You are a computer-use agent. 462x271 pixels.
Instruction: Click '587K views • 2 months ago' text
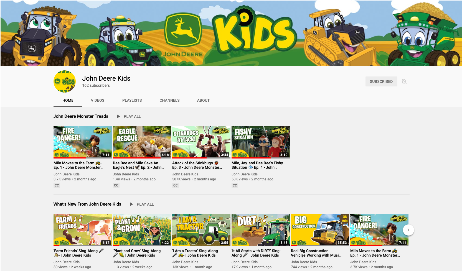click(x=194, y=179)
